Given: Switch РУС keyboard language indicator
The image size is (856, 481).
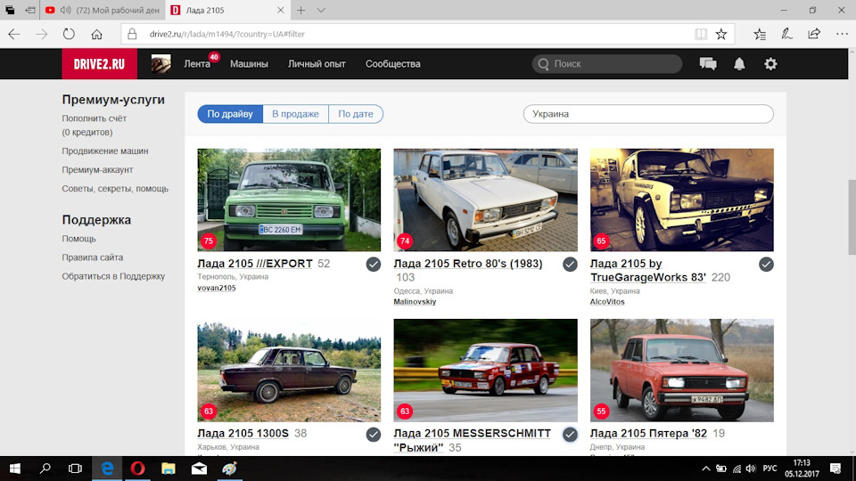Looking at the screenshot, I should 770,469.
